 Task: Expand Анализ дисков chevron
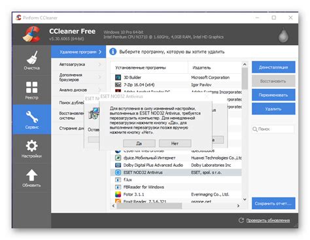coord(100,90)
